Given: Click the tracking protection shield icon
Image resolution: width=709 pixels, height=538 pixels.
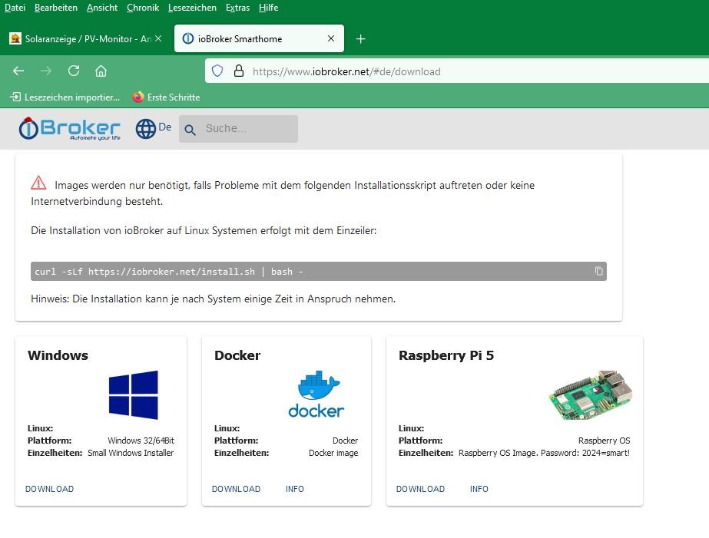Looking at the screenshot, I should tap(217, 71).
